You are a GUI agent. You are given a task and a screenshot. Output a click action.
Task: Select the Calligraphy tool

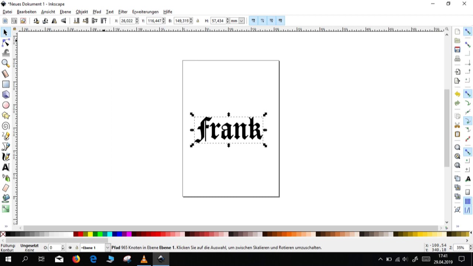[6, 157]
